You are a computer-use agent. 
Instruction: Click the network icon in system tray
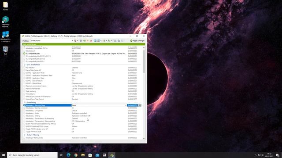(x=259, y=155)
